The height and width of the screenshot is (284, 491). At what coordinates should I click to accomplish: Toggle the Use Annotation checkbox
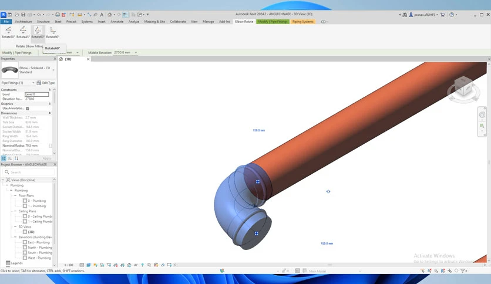click(x=27, y=109)
